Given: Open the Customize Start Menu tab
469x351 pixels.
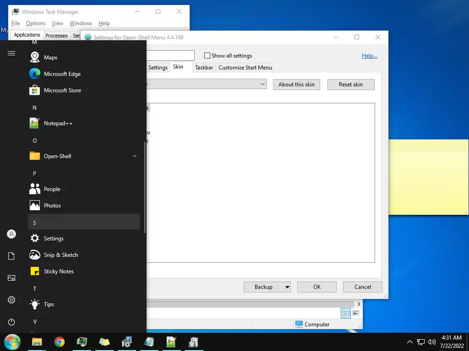Looking at the screenshot, I should tap(245, 68).
